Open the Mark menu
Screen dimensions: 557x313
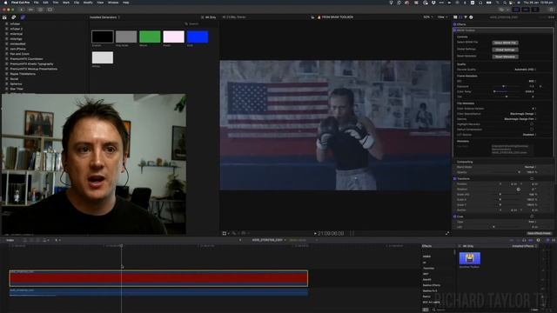click(66, 3)
